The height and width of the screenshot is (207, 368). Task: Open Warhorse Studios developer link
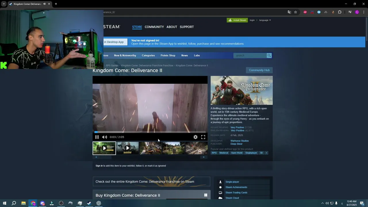(x=239, y=141)
